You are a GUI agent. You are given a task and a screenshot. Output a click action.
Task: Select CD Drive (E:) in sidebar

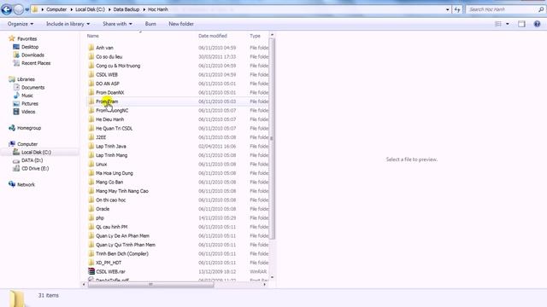35,168
